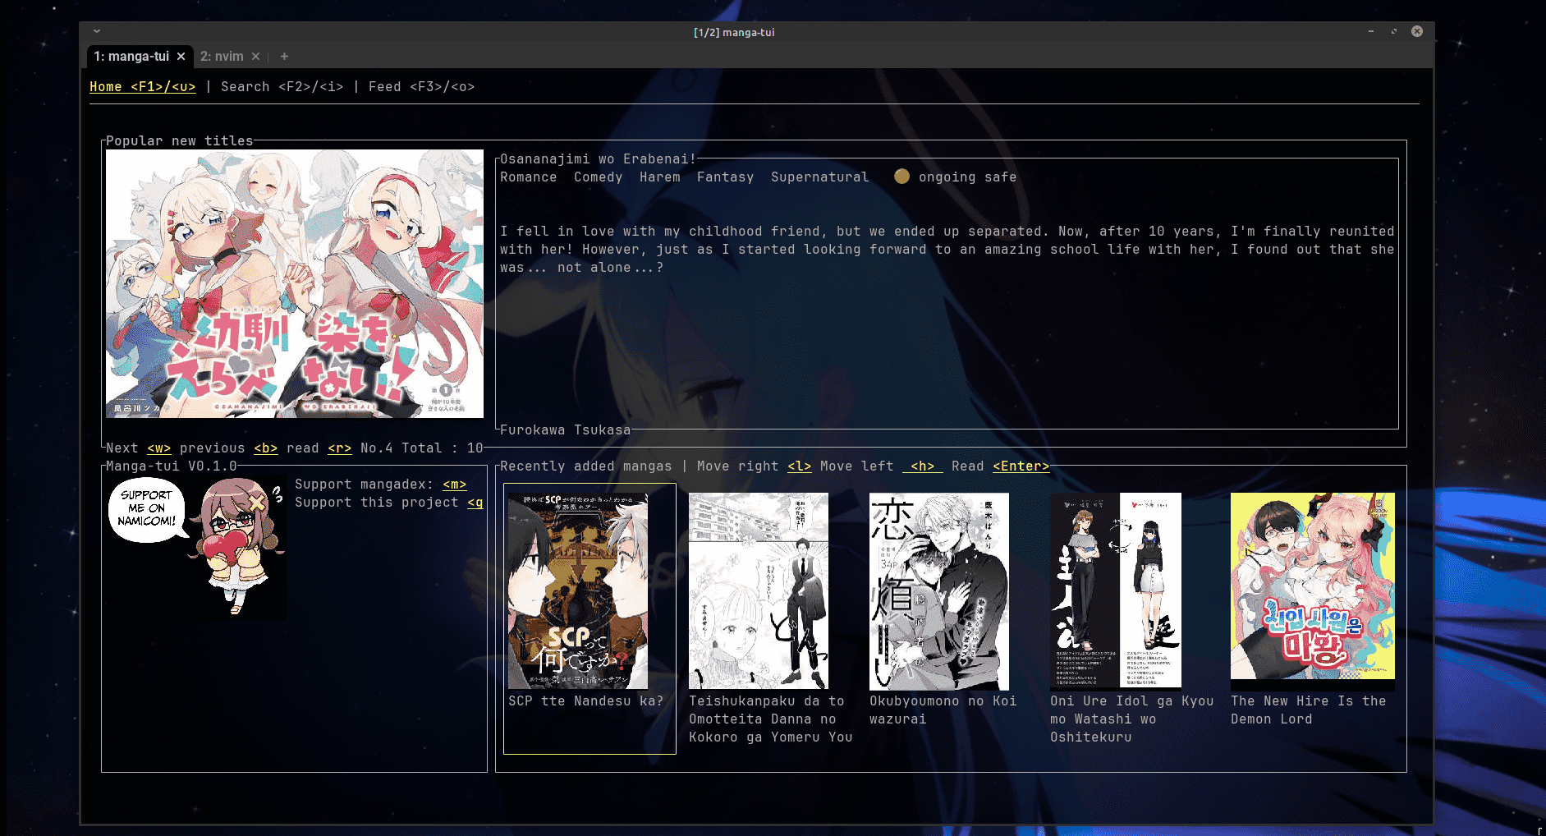Click the Supernatural genre tag
This screenshot has width=1546, height=836.
[820, 177]
